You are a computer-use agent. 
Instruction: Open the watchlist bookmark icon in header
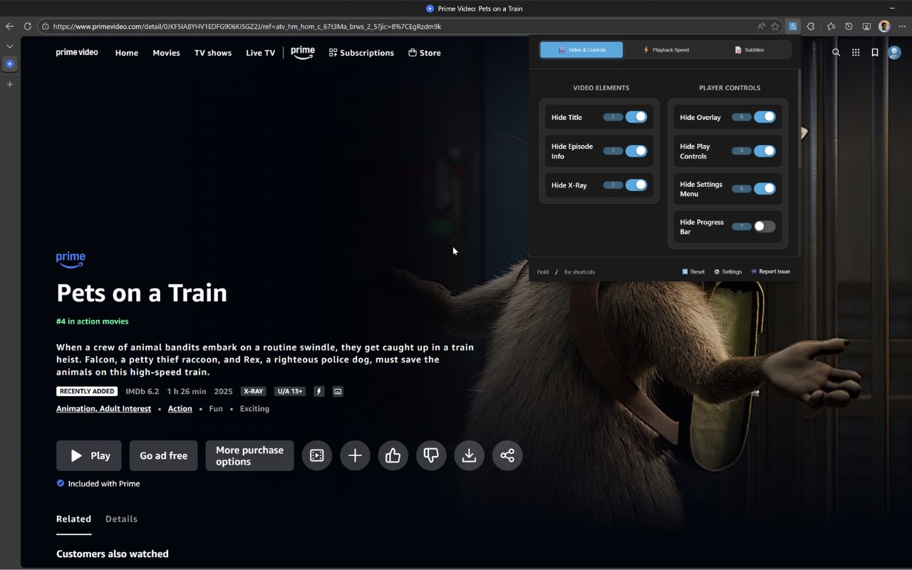(875, 53)
